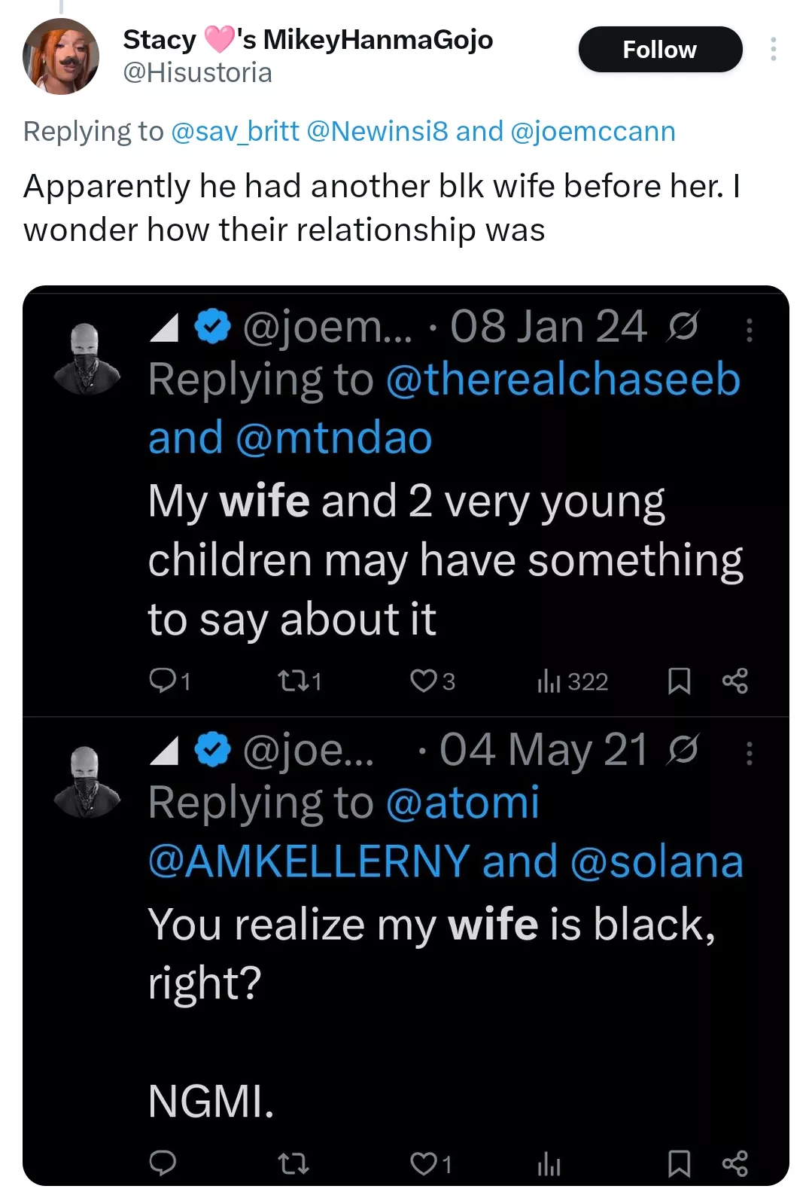Bookmark the May 21 tweet
Image resolution: width=812 pixels, height=1195 pixels.
point(679,1164)
